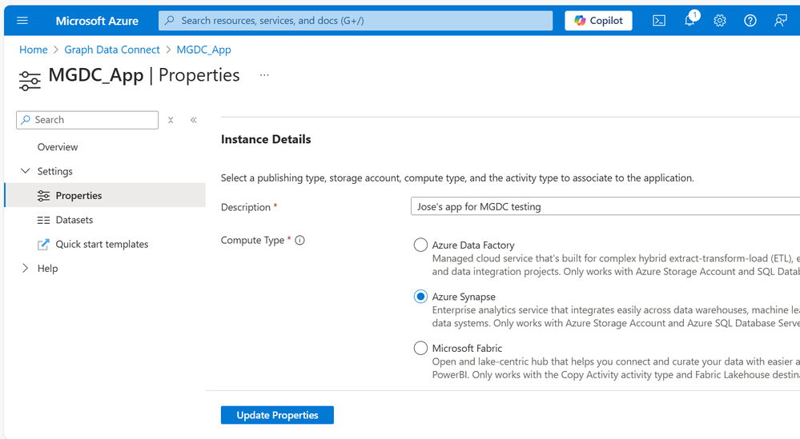Open Graph Data Connect breadcrumb
The image size is (800, 439).
click(112, 50)
